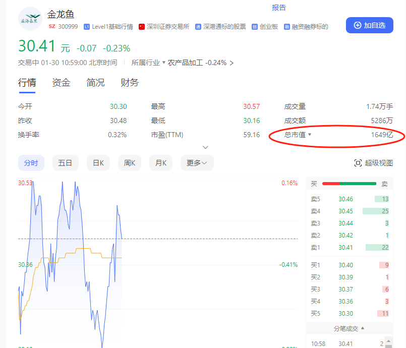Image resolution: width=406 pixels, height=348 pixels.
Task: Click the 创 icon beside 创业板
Action: (x=255, y=27)
